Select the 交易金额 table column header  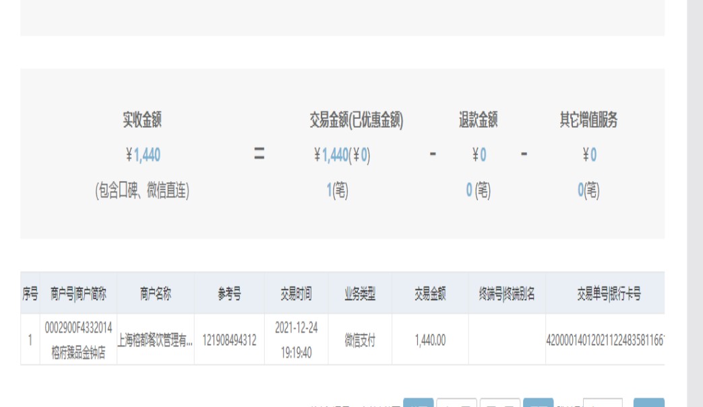[x=430, y=294]
